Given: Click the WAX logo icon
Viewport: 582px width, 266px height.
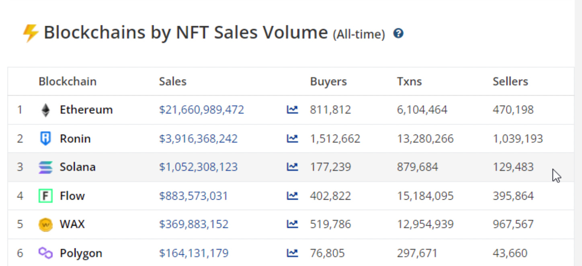Looking at the screenshot, I should coord(46,224).
